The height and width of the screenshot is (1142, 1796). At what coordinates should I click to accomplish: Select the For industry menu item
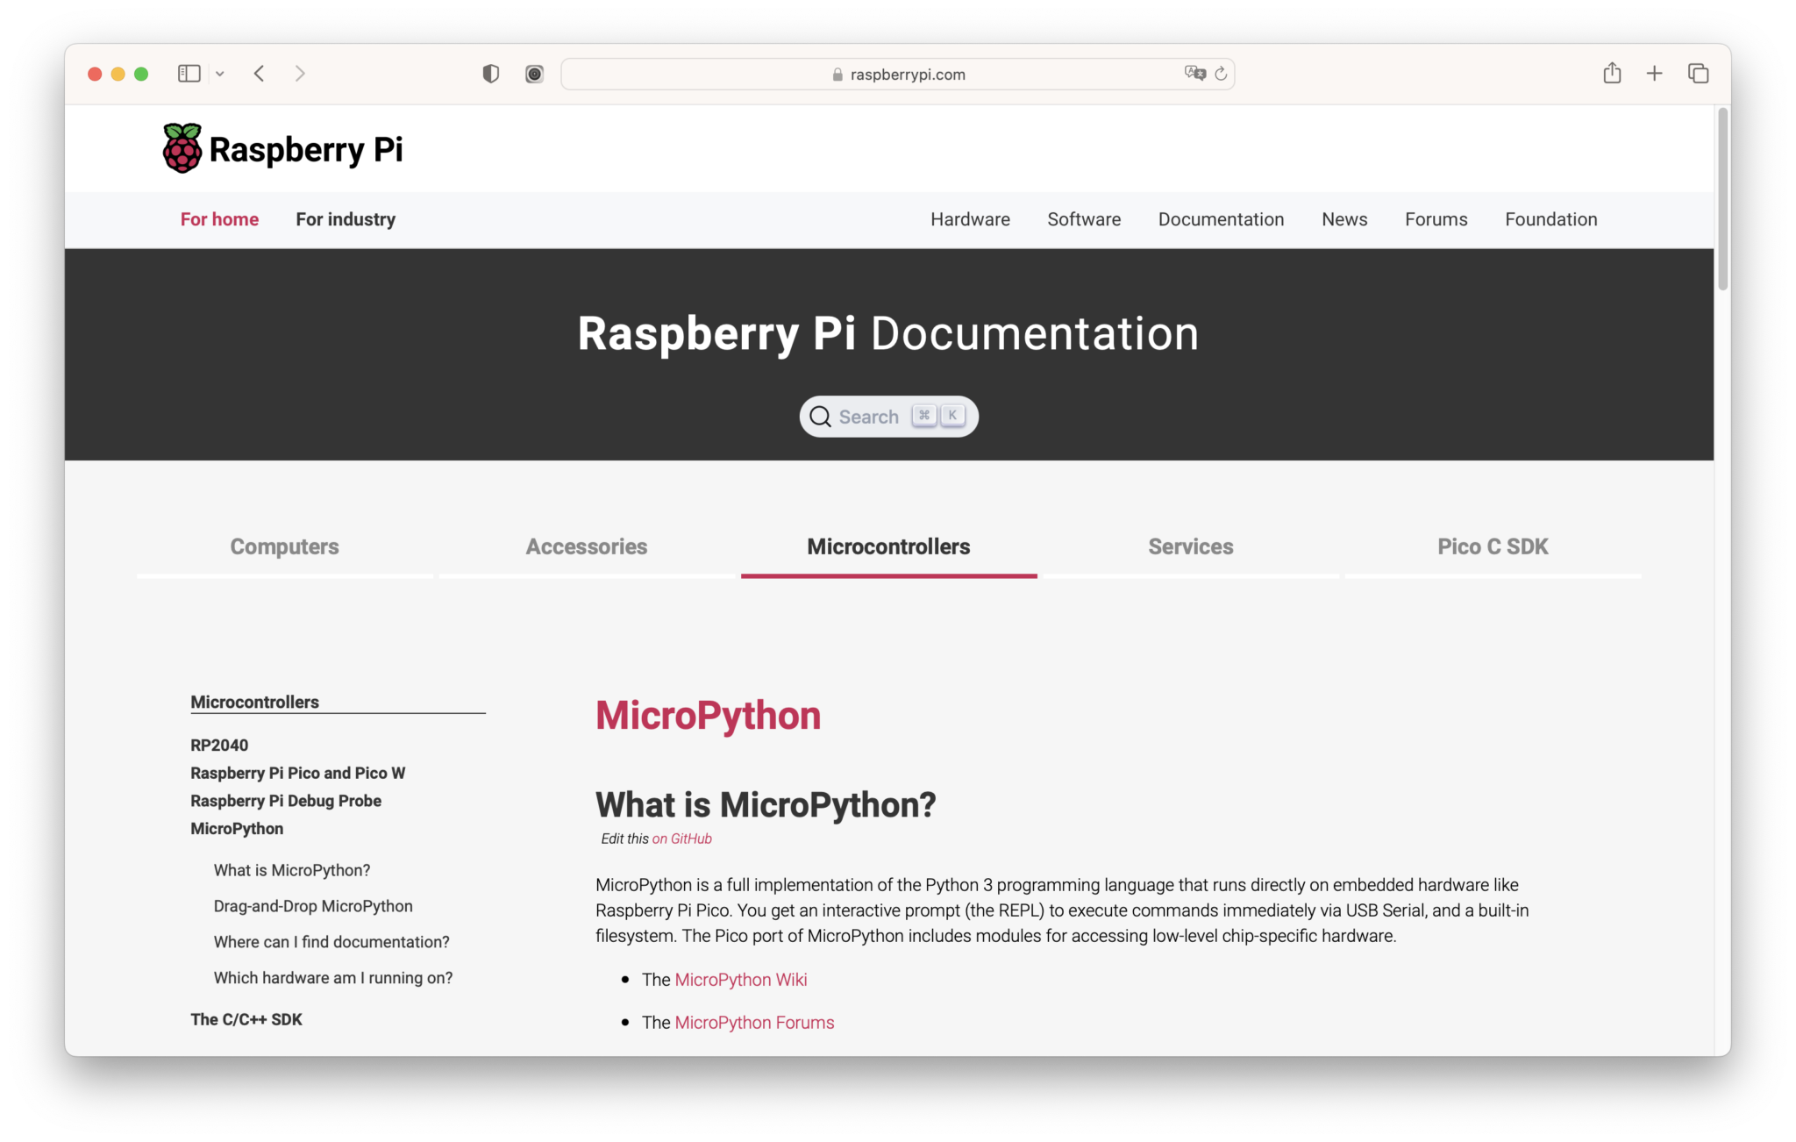tap(345, 219)
